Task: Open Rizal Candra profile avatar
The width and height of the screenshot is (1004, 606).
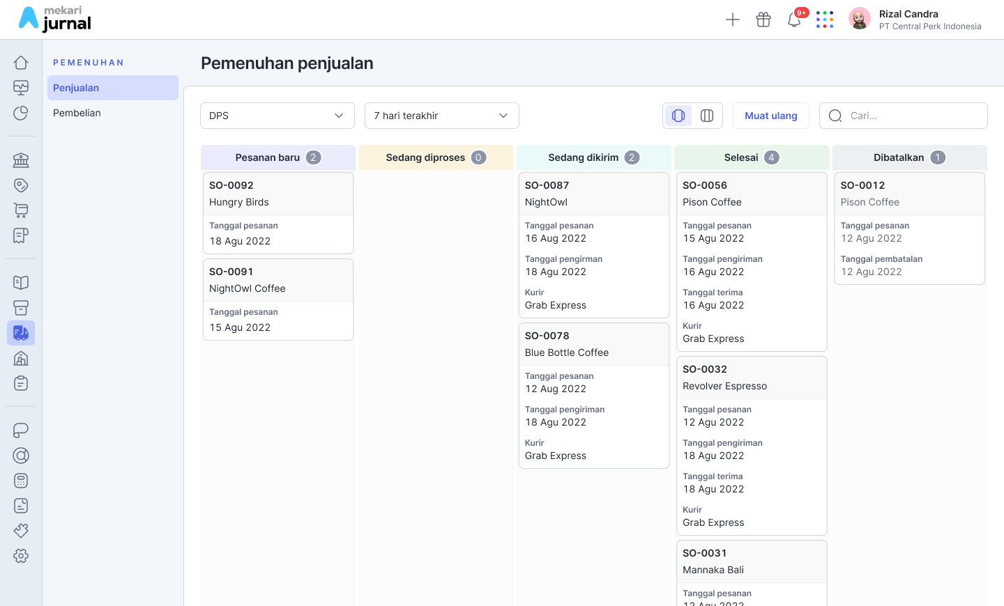Action: coord(860,19)
